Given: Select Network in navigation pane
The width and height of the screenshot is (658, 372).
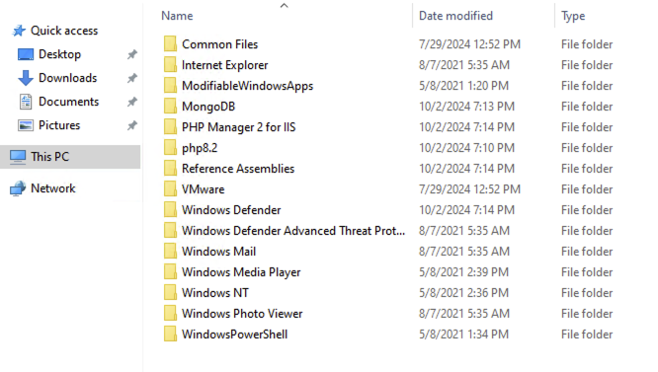Looking at the screenshot, I should [x=53, y=188].
